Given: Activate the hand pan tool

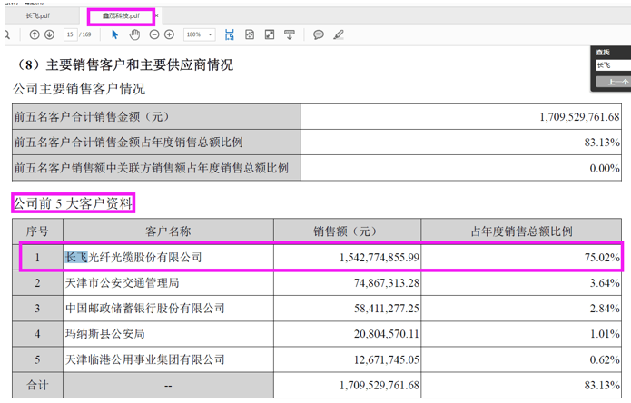Looking at the screenshot, I should click(x=134, y=35).
